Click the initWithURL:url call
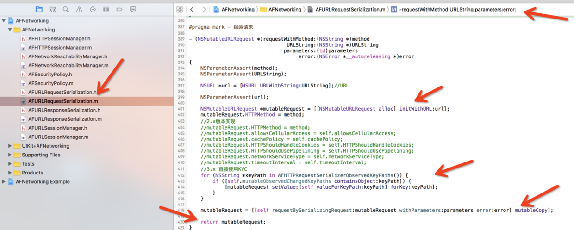The height and width of the screenshot is (230, 574). pyautogui.click(x=424, y=109)
